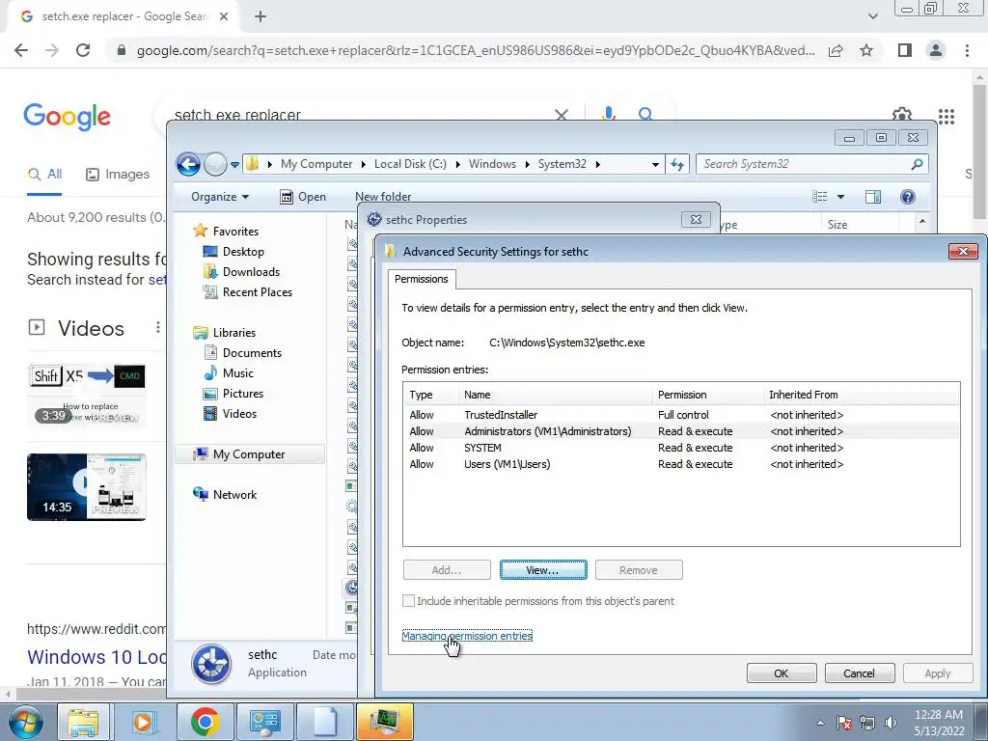Open the 14:35 video thumbnail
This screenshot has width=988, height=741.
(87, 487)
